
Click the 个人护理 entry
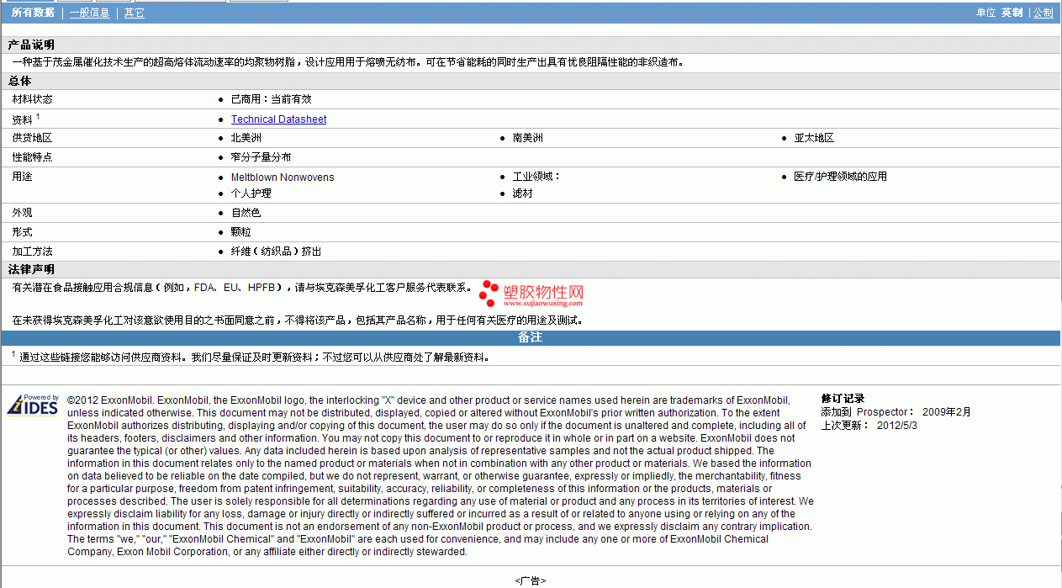[251, 193]
